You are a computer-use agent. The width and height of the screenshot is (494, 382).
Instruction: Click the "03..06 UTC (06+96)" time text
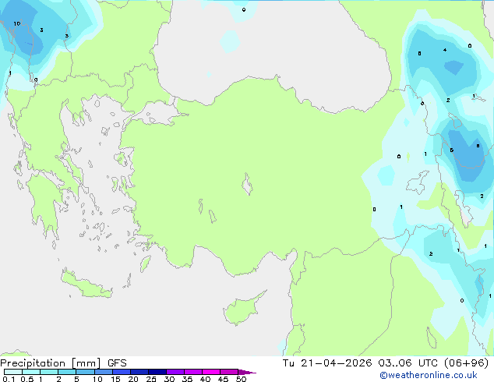click(433, 363)
